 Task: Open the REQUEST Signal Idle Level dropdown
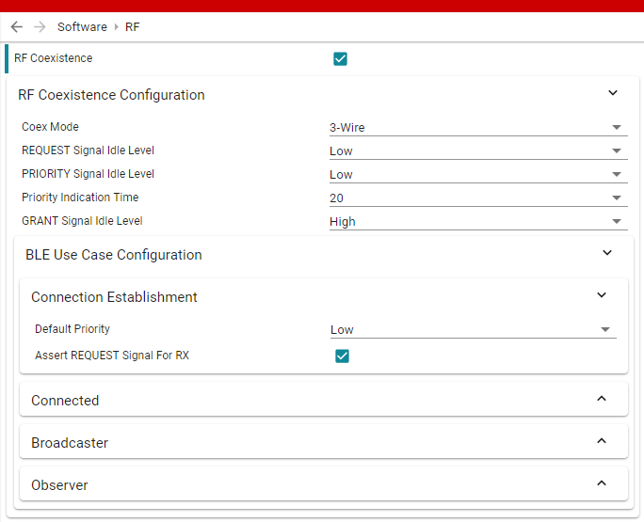point(478,151)
